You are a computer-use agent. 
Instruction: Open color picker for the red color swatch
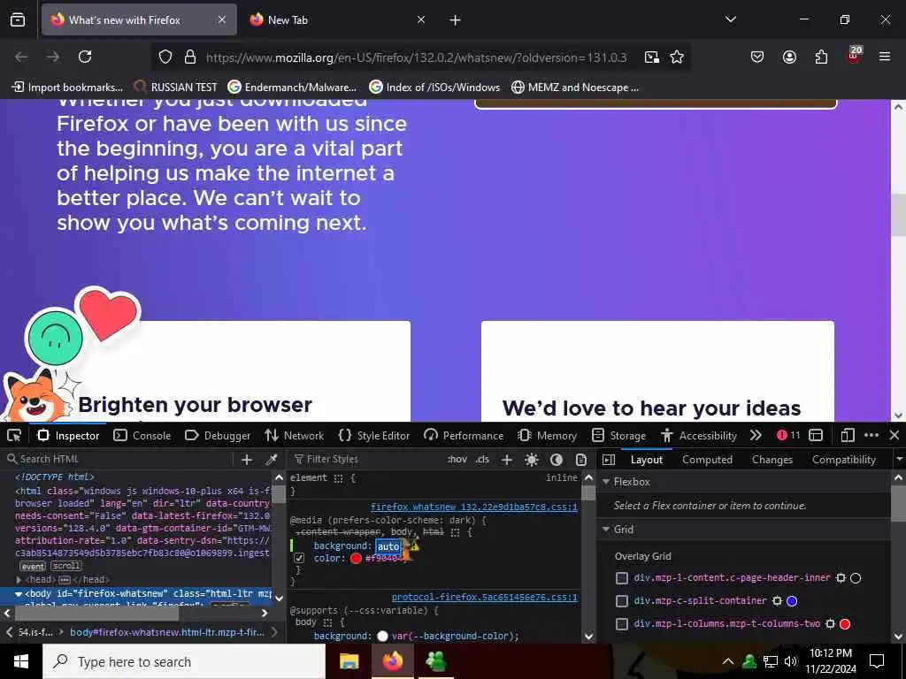(x=356, y=559)
